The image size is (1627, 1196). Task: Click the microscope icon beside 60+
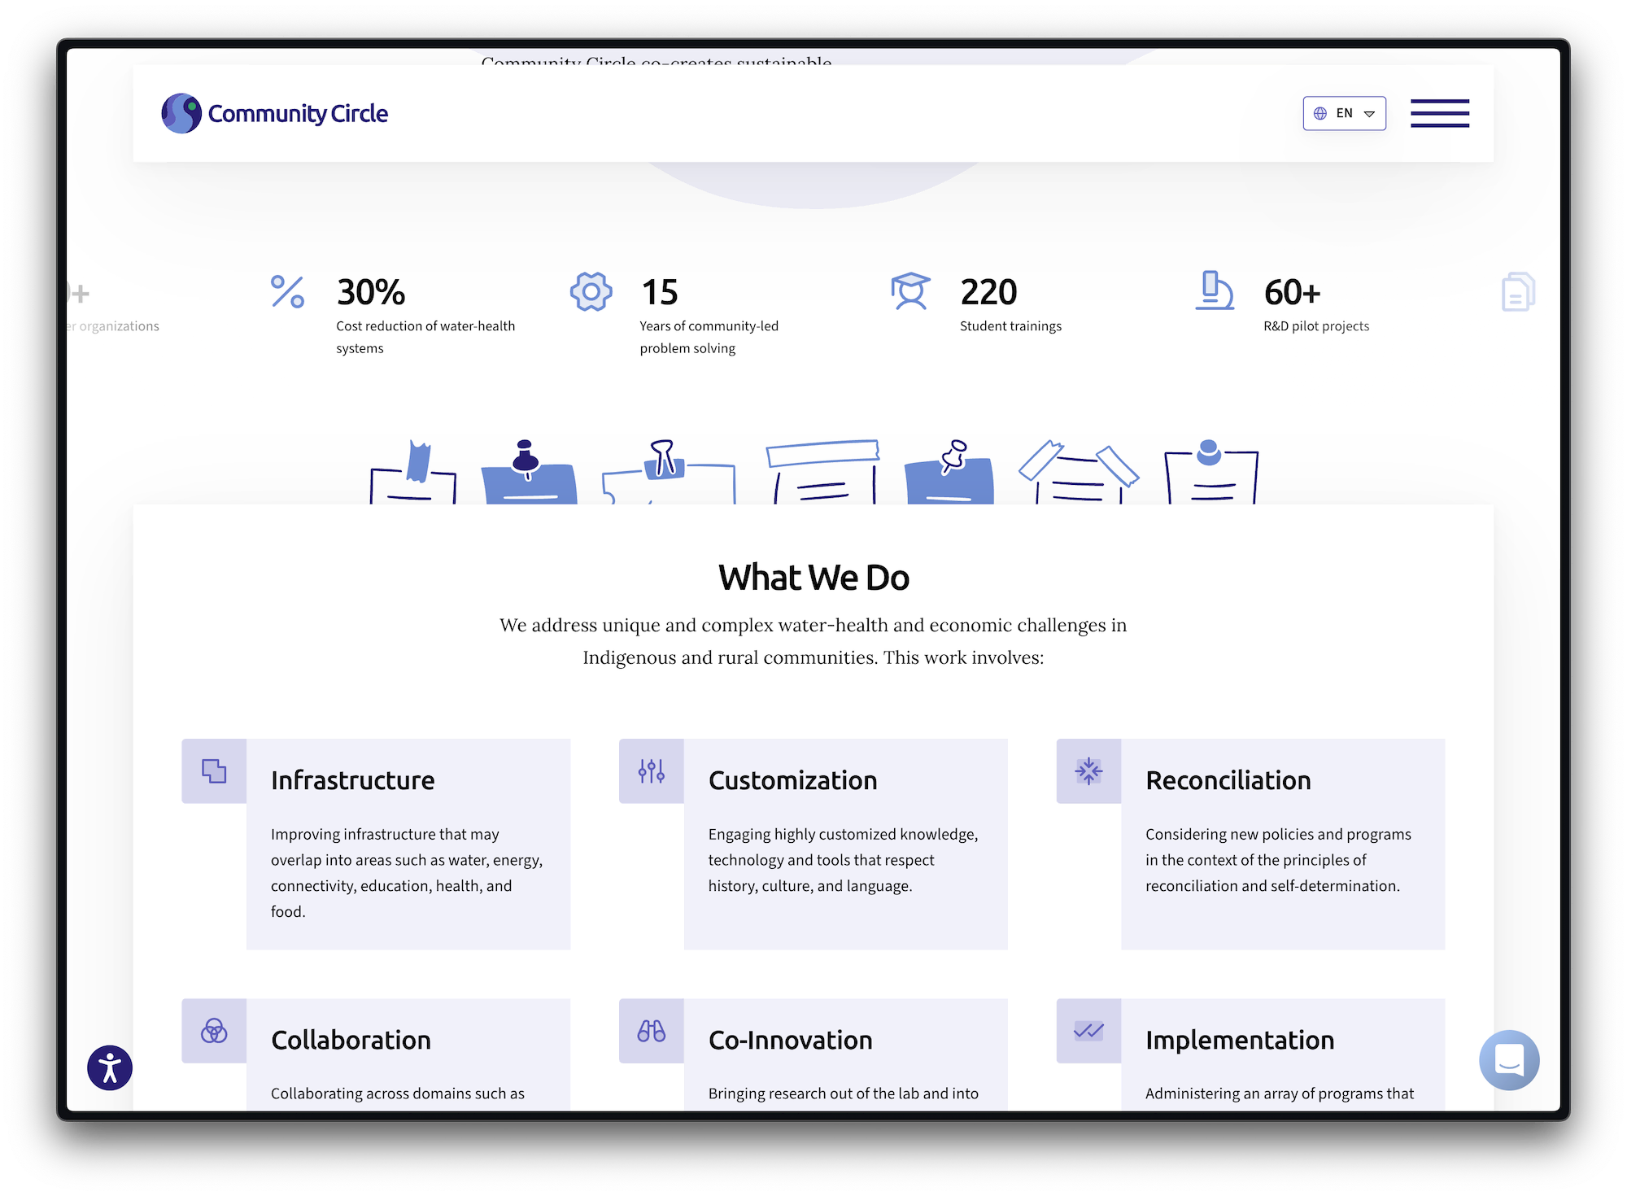click(x=1215, y=290)
